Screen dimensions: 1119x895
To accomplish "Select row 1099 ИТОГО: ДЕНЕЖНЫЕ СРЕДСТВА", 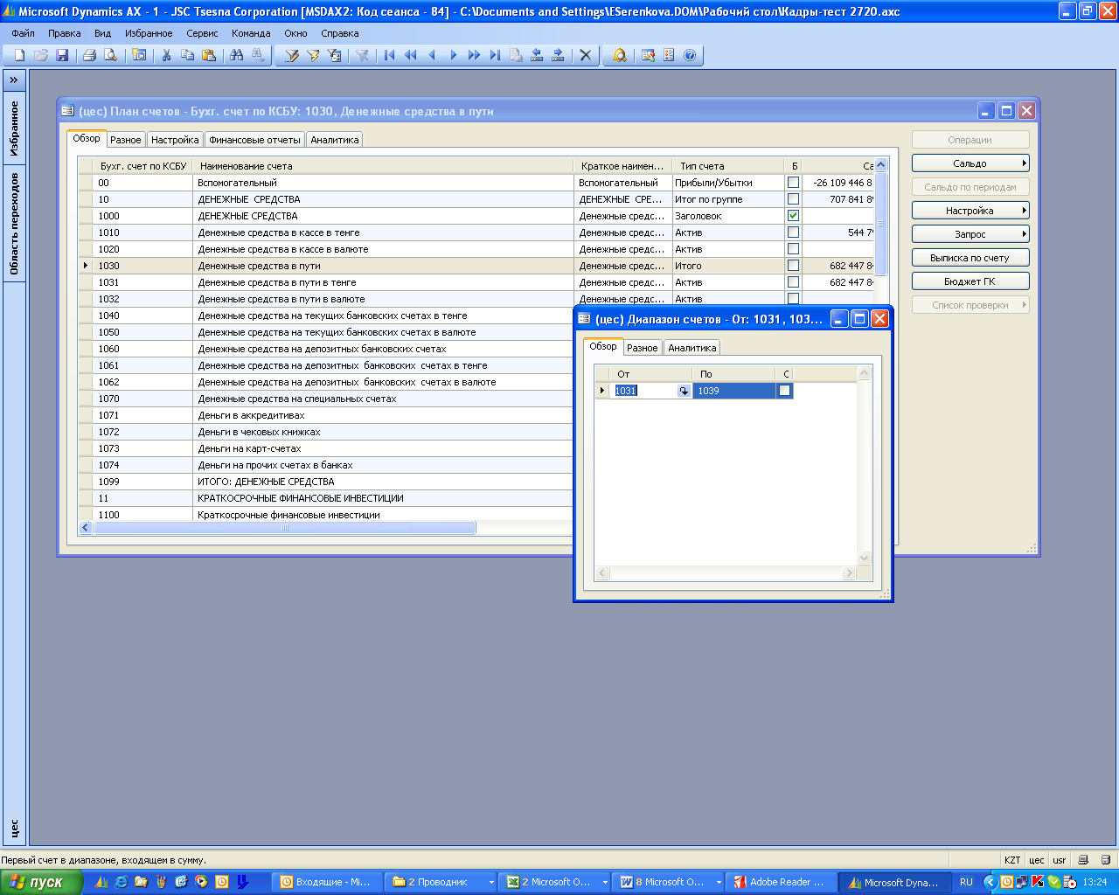I will pos(325,482).
